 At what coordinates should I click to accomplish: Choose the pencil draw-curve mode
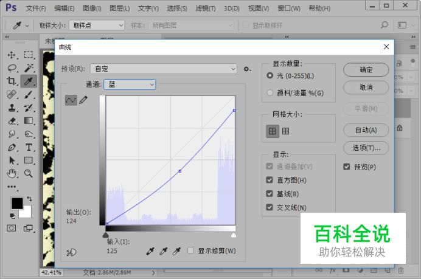click(x=83, y=100)
